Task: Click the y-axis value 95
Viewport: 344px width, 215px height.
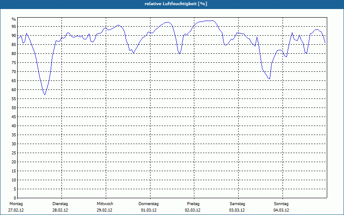Action: pyautogui.click(x=14, y=27)
